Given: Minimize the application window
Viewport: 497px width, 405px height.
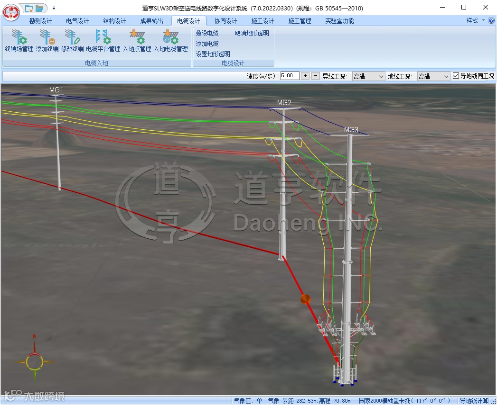Looking at the screenshot, I should pyautogui.click(x=443, y=8).
